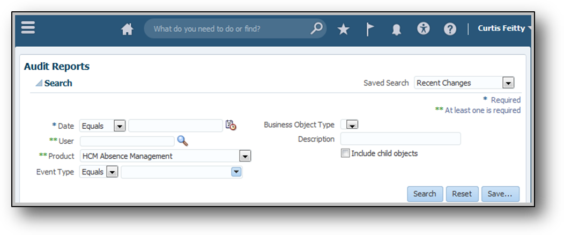Screen dimensions: 564x235
Task: Open the Product dropdown list
Action: click(x=245, y=156)
